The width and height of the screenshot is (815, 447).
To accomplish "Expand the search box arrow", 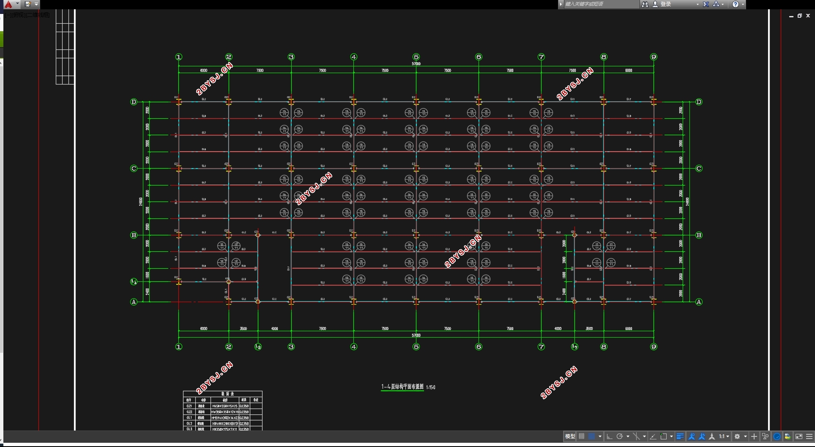I will (x=561, y=4).
